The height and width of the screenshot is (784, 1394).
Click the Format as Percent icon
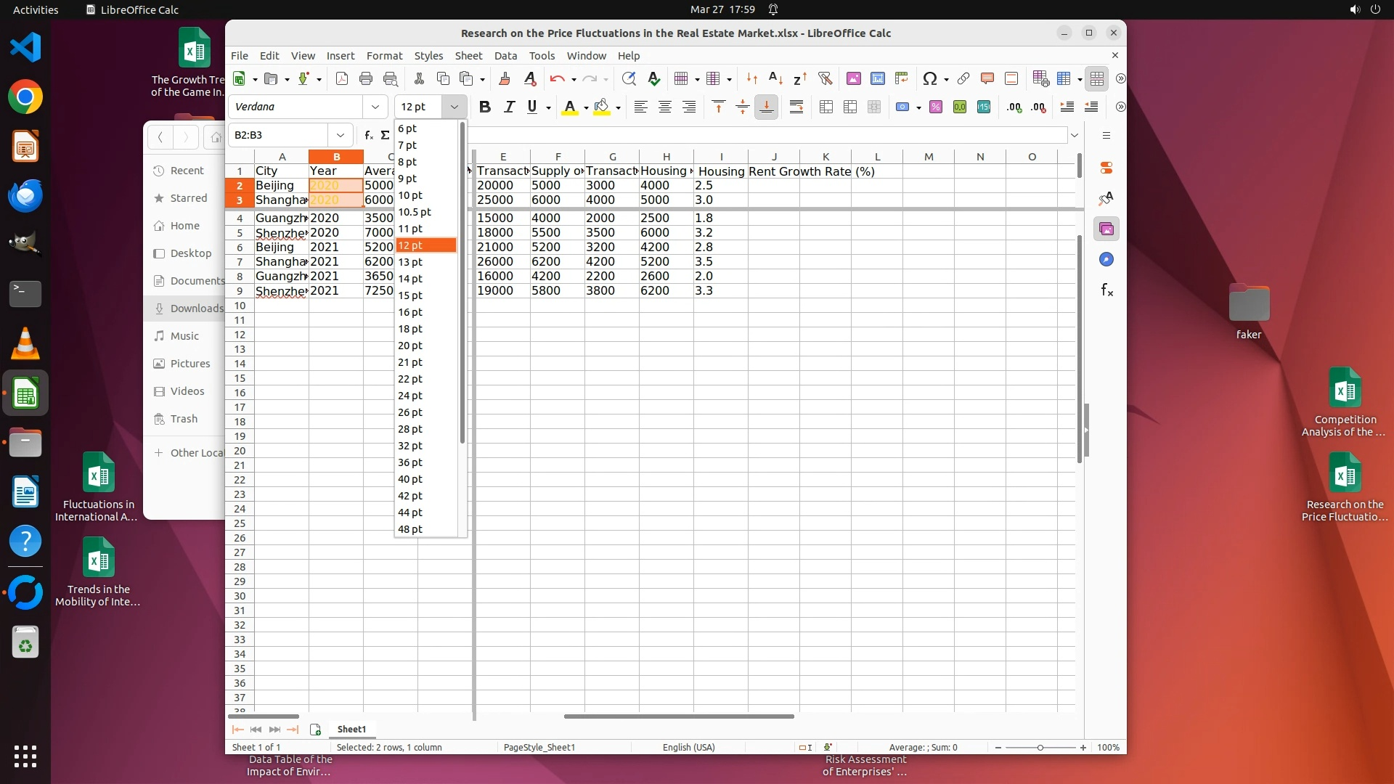(x=936, y=107)
